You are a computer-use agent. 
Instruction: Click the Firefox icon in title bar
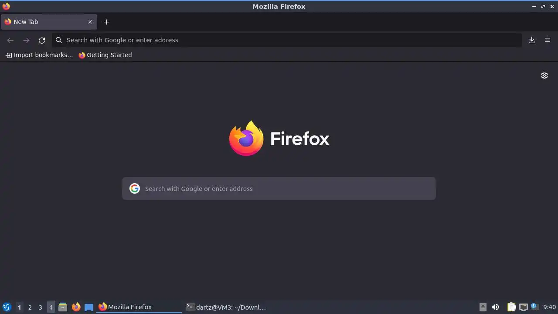6,6
